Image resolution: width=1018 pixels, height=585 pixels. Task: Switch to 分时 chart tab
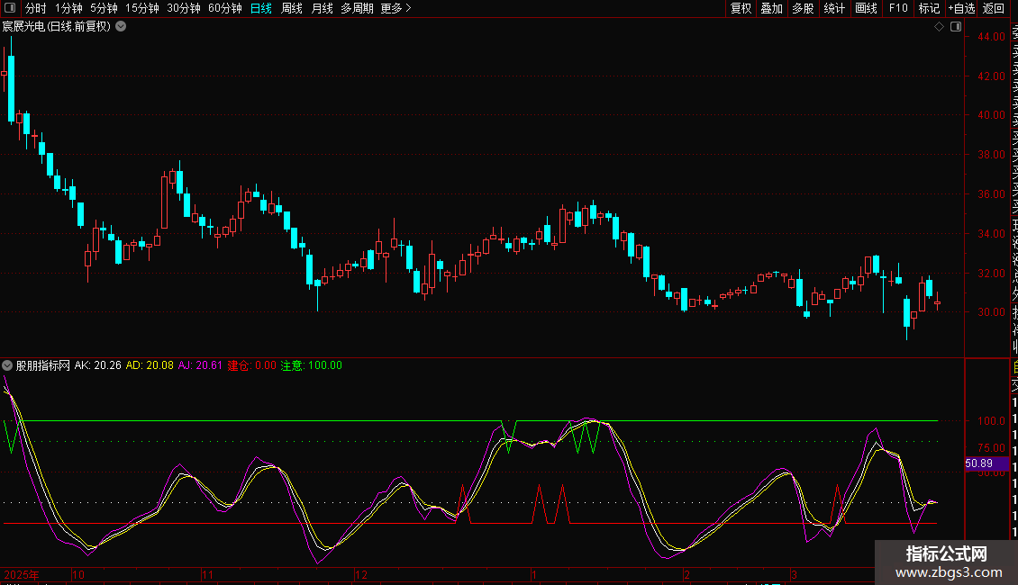coord(36,8)
